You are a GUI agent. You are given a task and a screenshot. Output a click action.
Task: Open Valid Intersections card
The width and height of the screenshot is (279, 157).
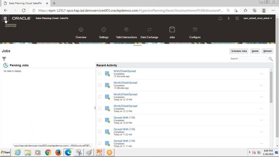pyautogui.click(x=126, y=33)
